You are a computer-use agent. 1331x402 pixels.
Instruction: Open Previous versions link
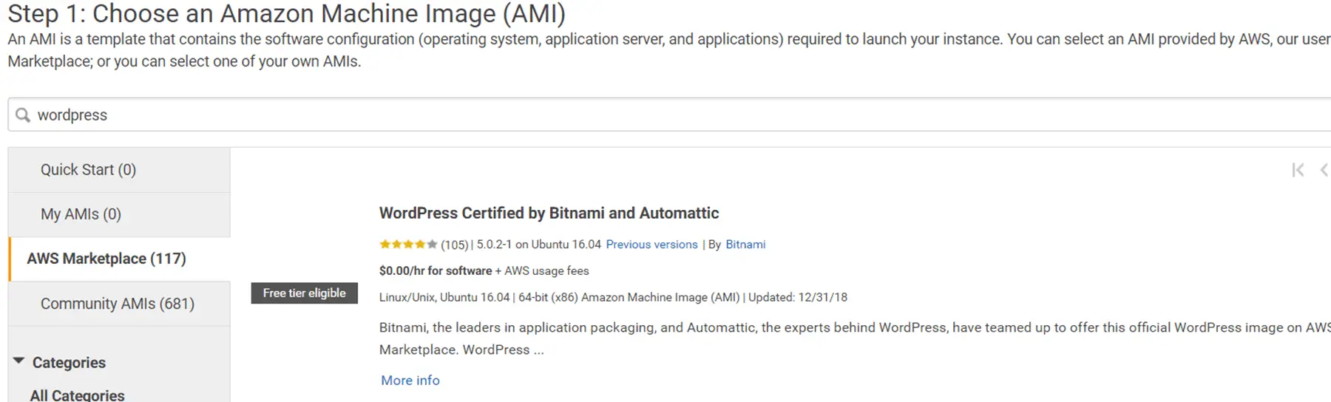click(651, 245)
